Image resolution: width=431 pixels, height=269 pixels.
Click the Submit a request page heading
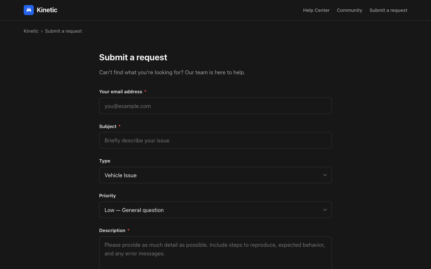click(x=133, y=57)
